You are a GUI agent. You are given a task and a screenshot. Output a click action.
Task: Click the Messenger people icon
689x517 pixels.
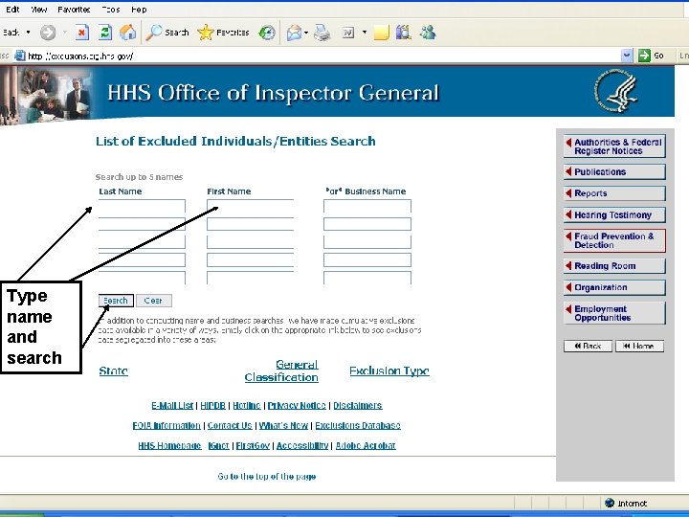tap(428, 33)
